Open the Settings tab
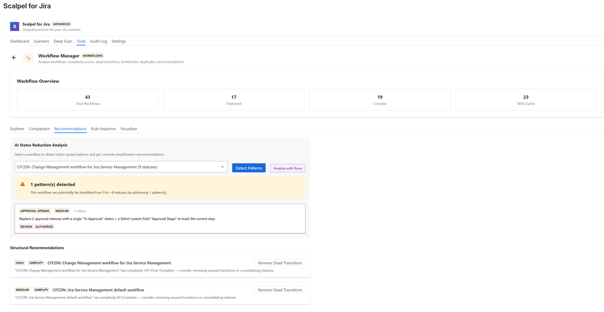This screenshot has height=312, width=604. point(119,41)
